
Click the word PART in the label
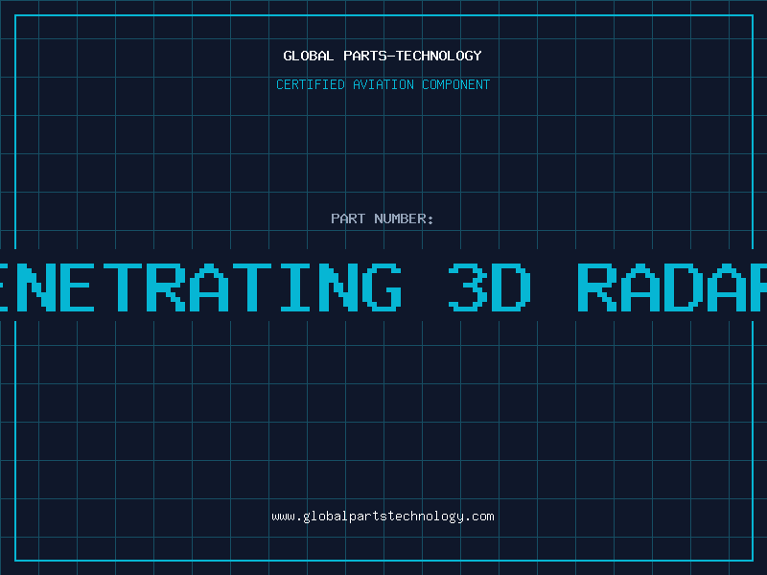(x=348, y=219)
